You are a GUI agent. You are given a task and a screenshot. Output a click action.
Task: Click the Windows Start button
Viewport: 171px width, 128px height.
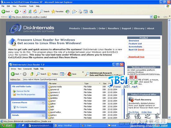click(x=8, y=126)
